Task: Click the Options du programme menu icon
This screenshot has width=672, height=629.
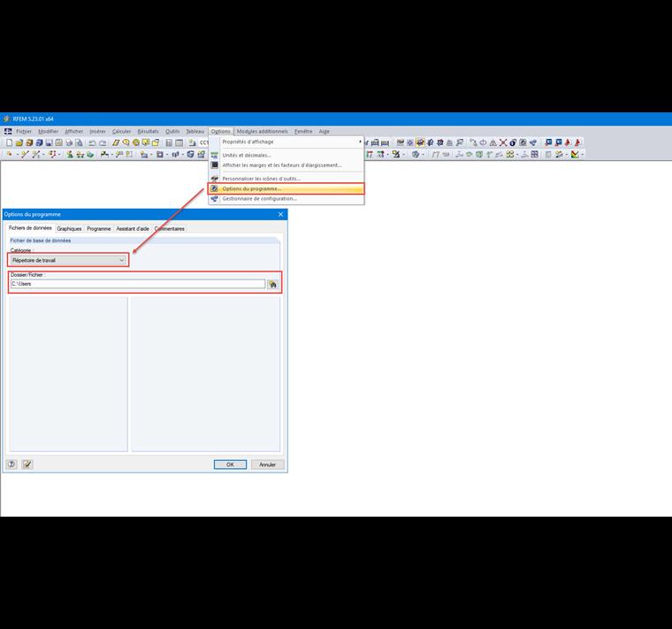Action: click(x=214, y=188)
